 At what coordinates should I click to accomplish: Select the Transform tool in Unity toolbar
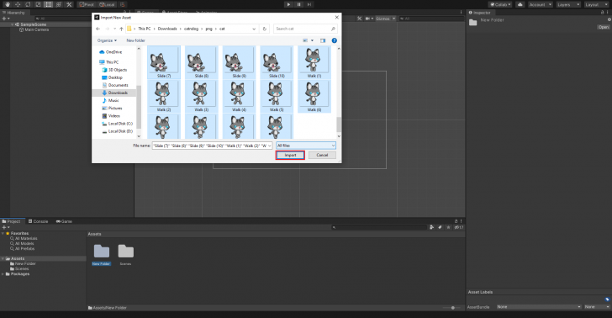tap(59, 4)
